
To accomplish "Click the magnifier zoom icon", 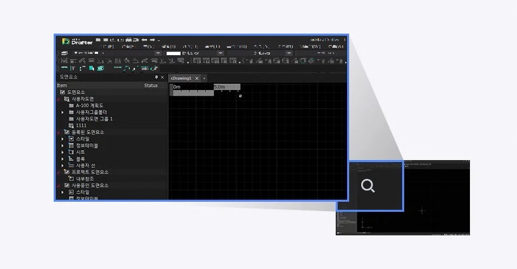I will pyautogui.click(x=367, y=186).
